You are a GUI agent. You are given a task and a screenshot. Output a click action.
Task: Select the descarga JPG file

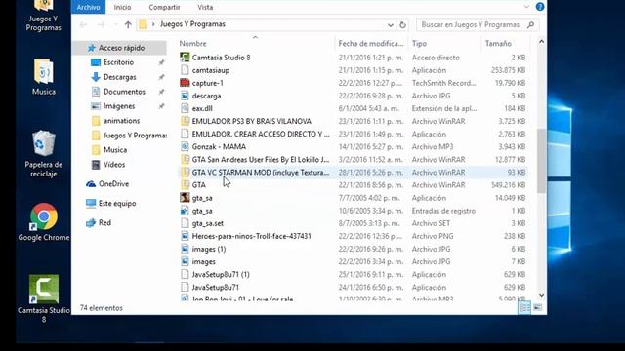206,96
